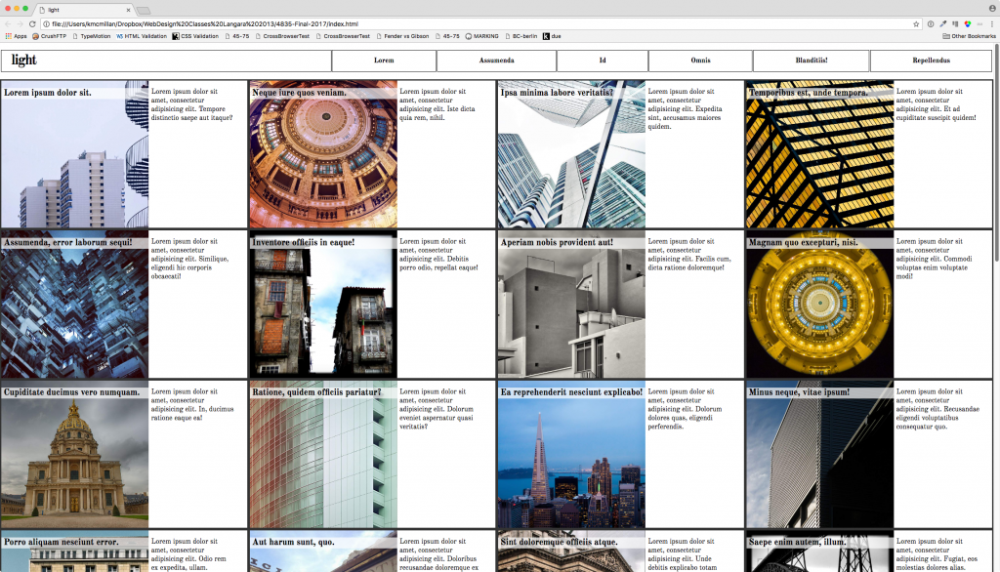Click the circular extension icon beside the star
Screen dimensions: 1000x572
click(931, 24)
